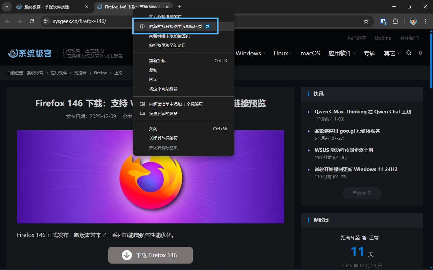Open a new tab with the plus button
433x270 pixels.
(x=179, y=7)
